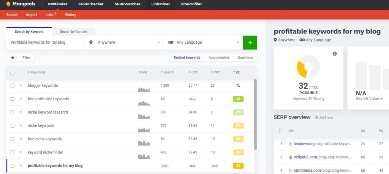Viewport: 389px width, 174px height.
Task: Open the Any Language dropdown
Action: pyautogui.click(x=203, y=43)
